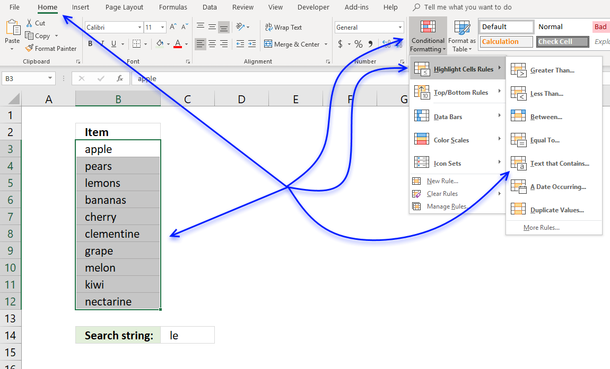Screen dimensions: 610x369
Task: Toggle Italic formatting
Action: [x=102, y=44]
